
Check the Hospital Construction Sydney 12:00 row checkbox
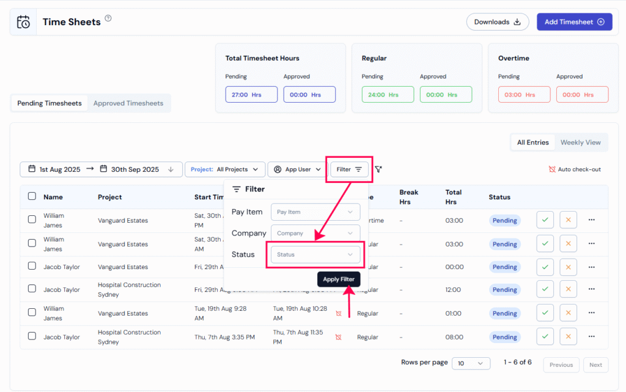click(x=32, y=290)
